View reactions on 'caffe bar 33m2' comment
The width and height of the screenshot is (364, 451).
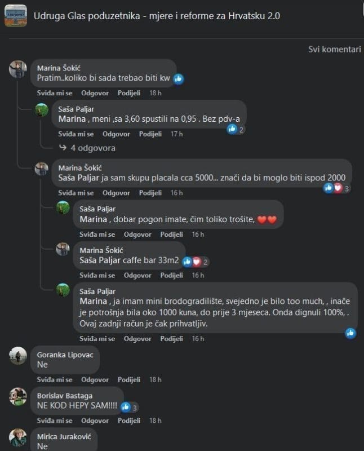pos(193,262)
